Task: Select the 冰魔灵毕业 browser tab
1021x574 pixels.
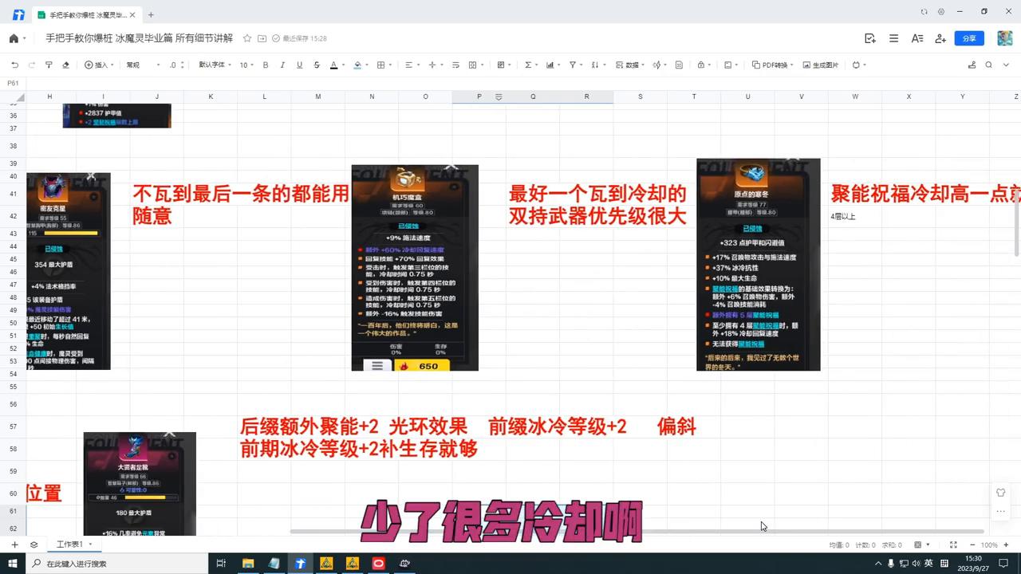Action: coord(88,14)
